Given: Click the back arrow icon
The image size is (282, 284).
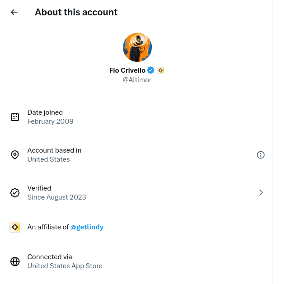Looking at the screenshot, I should pyautogui.click(x=14, y=12).
